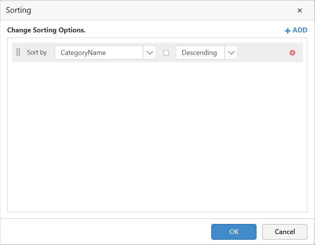Image resolution: width=315 pixels, height=245 pixels.
Task: Expand the CategoryName dropdown arrow
Action: (150, 53)
